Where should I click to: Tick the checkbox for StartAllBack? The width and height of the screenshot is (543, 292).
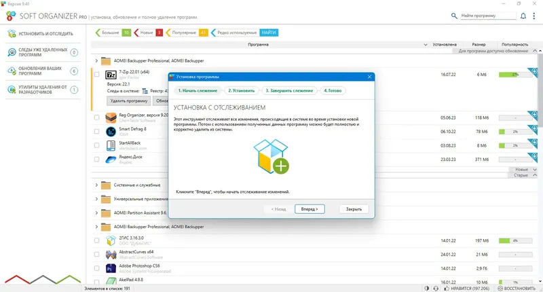coord(96,145)
